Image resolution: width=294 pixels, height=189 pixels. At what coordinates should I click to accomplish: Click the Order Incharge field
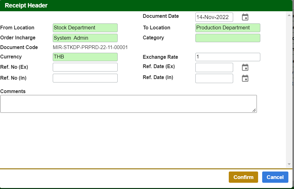point(85,38)
